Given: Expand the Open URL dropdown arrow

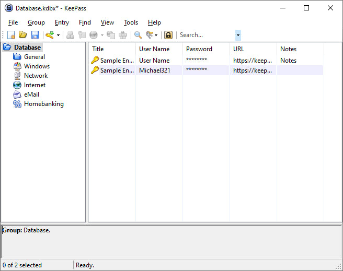Looking at the screenshot, I should [102, 35].
